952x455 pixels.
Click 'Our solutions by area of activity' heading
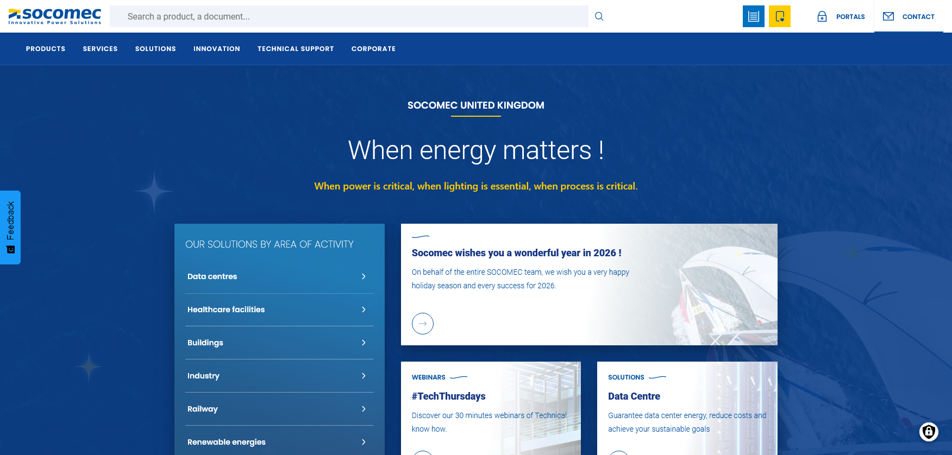[270, 244]
